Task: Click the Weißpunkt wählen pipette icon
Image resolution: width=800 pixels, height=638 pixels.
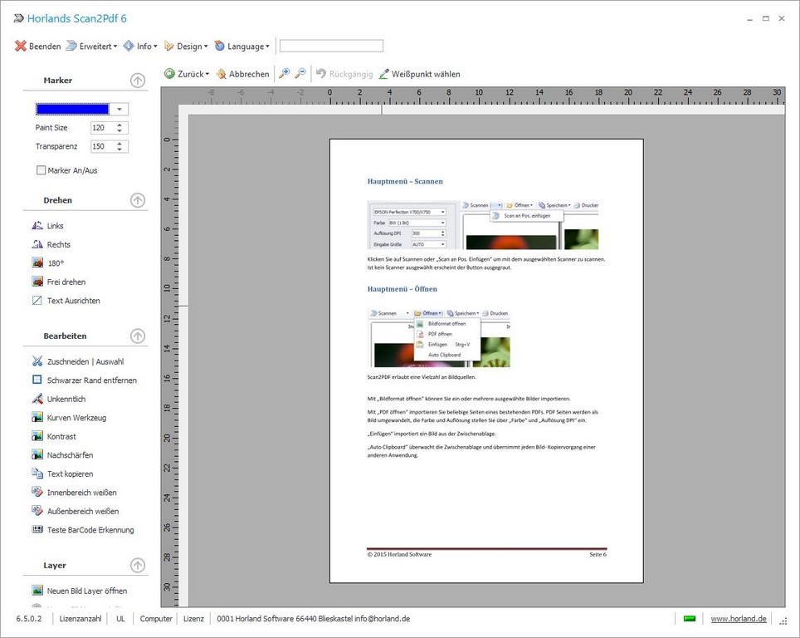Action: coord(383,74)
